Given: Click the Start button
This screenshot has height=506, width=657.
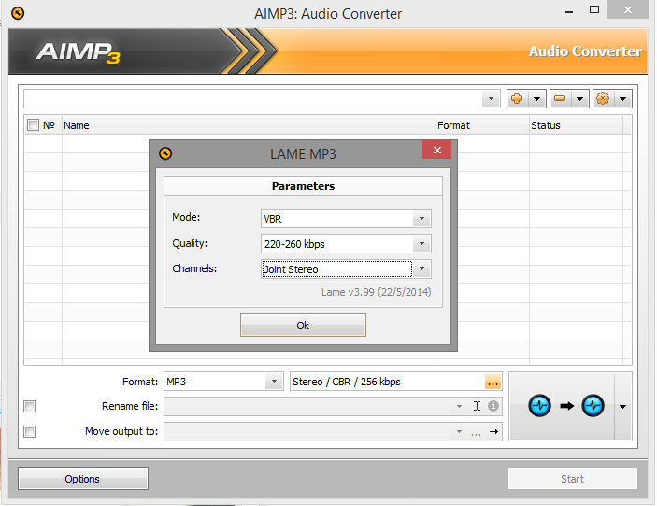Looking at the screenshot, I should coord(572,479).
